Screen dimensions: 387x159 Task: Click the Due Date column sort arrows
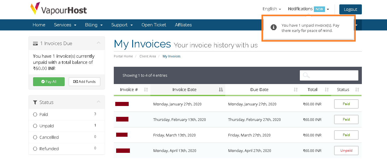[296, 90]
